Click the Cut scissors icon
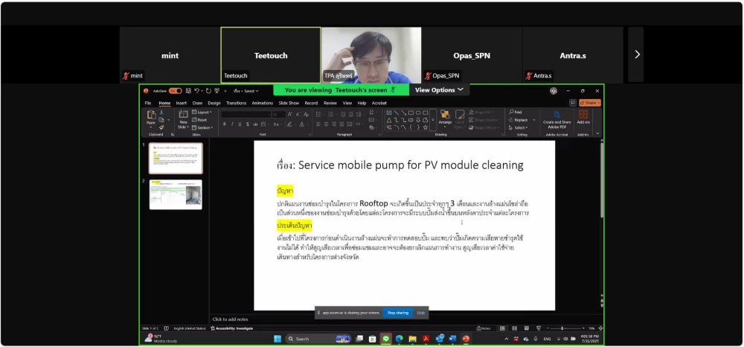 click(161, 112)
